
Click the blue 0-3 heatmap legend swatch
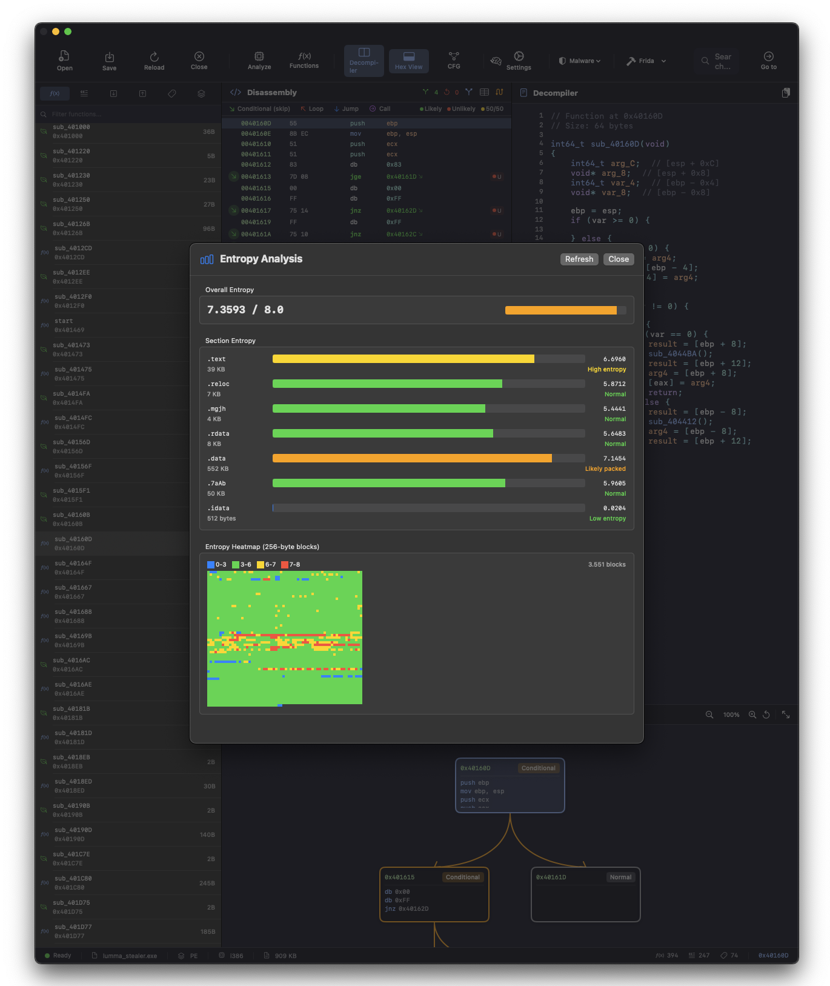pos(211,564)
